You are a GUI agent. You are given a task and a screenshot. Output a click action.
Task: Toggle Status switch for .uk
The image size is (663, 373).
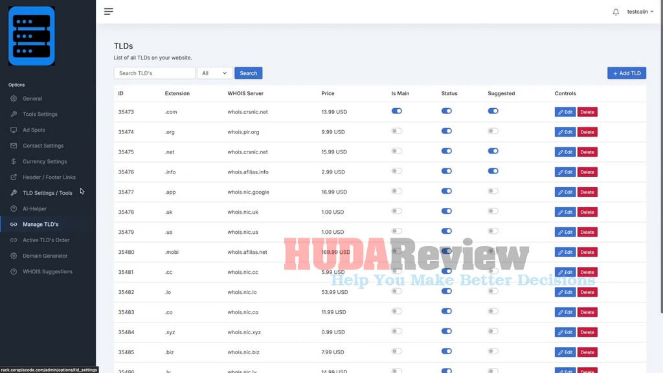pos(447,211)
